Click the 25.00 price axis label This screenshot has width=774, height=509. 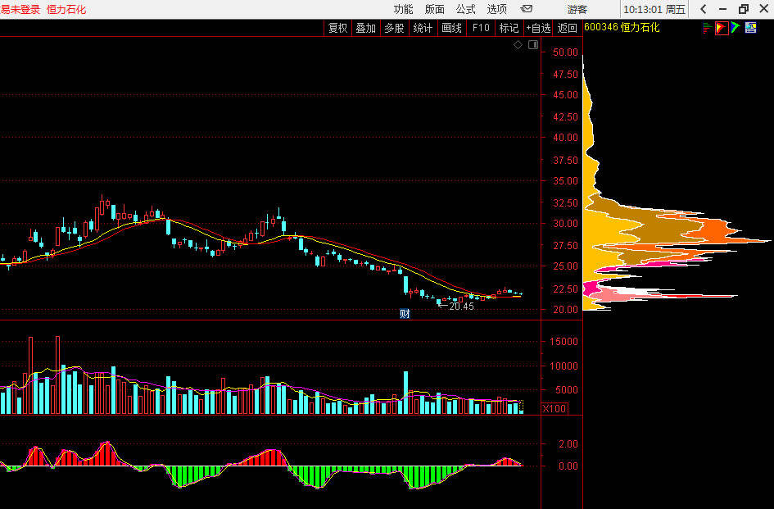point(565,266)
